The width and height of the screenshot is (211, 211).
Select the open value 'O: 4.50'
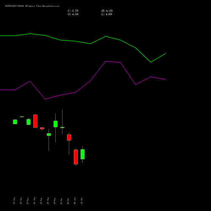coord(73,14)
